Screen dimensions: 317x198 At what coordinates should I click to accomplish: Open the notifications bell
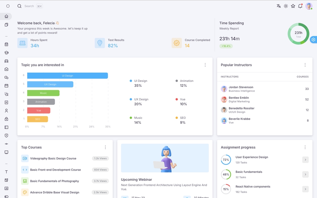coord(300,6)
